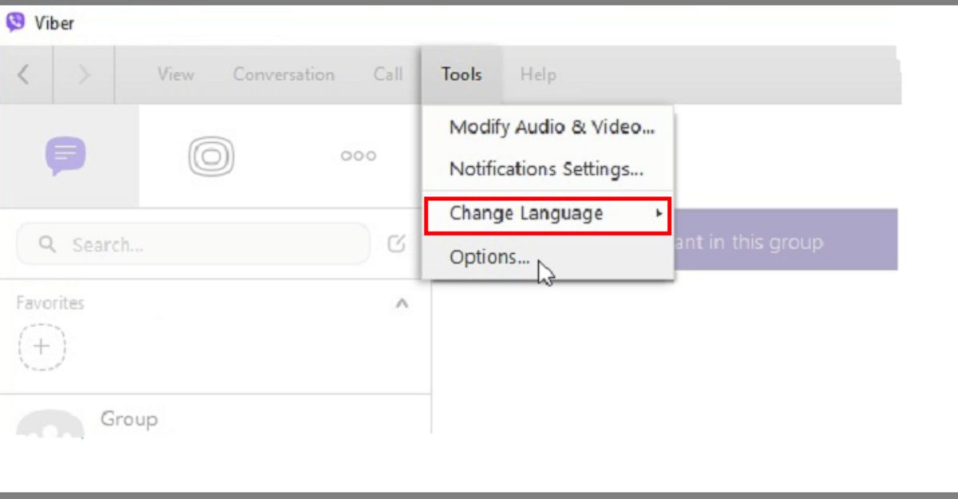Click the magnifier icon in search box
Image resolution: width=958 pixels, height=499 pixels.
(47, 244)
